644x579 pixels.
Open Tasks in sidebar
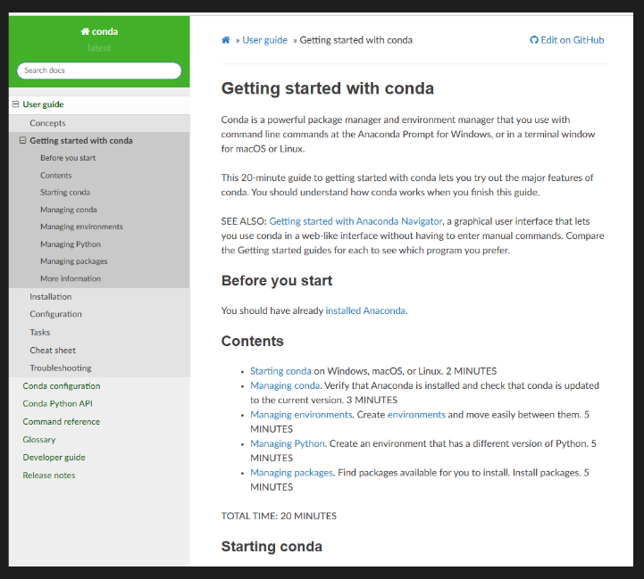40,332
